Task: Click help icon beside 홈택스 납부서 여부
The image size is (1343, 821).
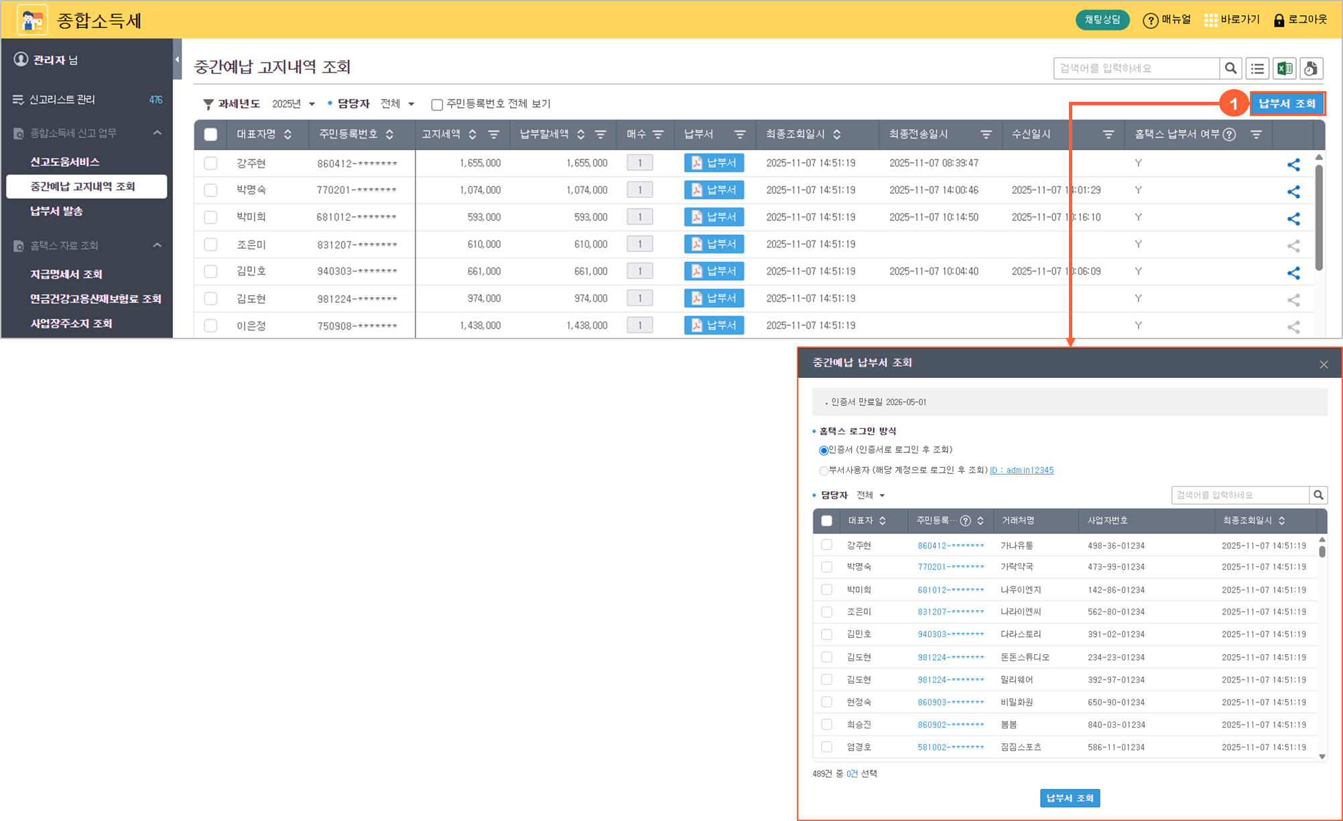Action: point(1229,135)
